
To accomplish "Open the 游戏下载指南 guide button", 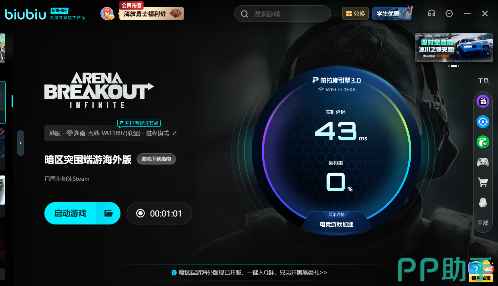I will coord(156,159).
